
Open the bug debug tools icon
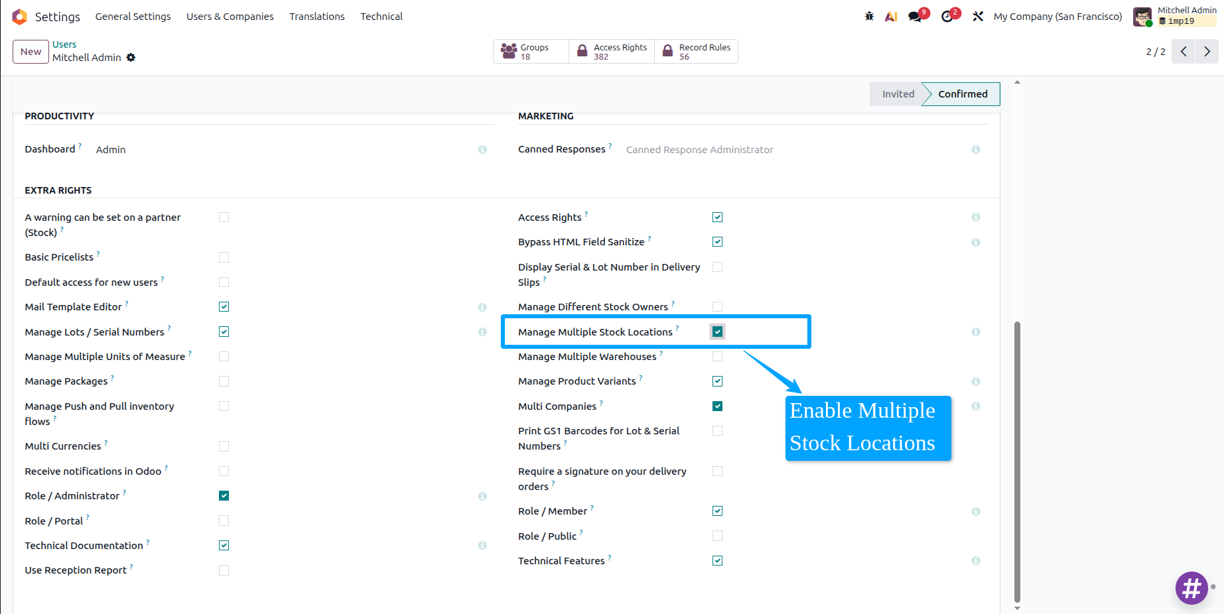tap(869, 17)
